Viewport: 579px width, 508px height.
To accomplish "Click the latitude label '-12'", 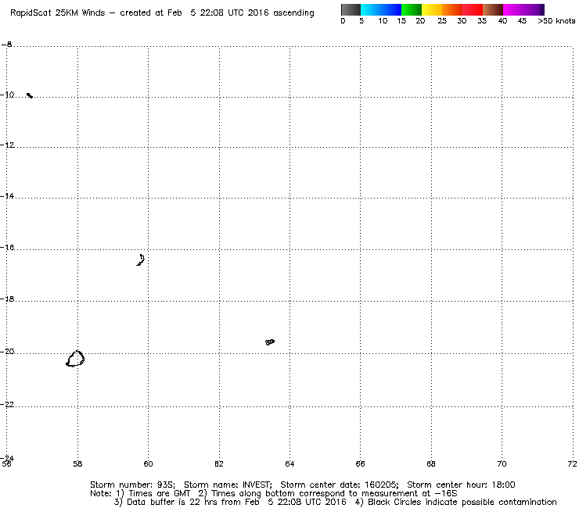I will click(7, 145).
